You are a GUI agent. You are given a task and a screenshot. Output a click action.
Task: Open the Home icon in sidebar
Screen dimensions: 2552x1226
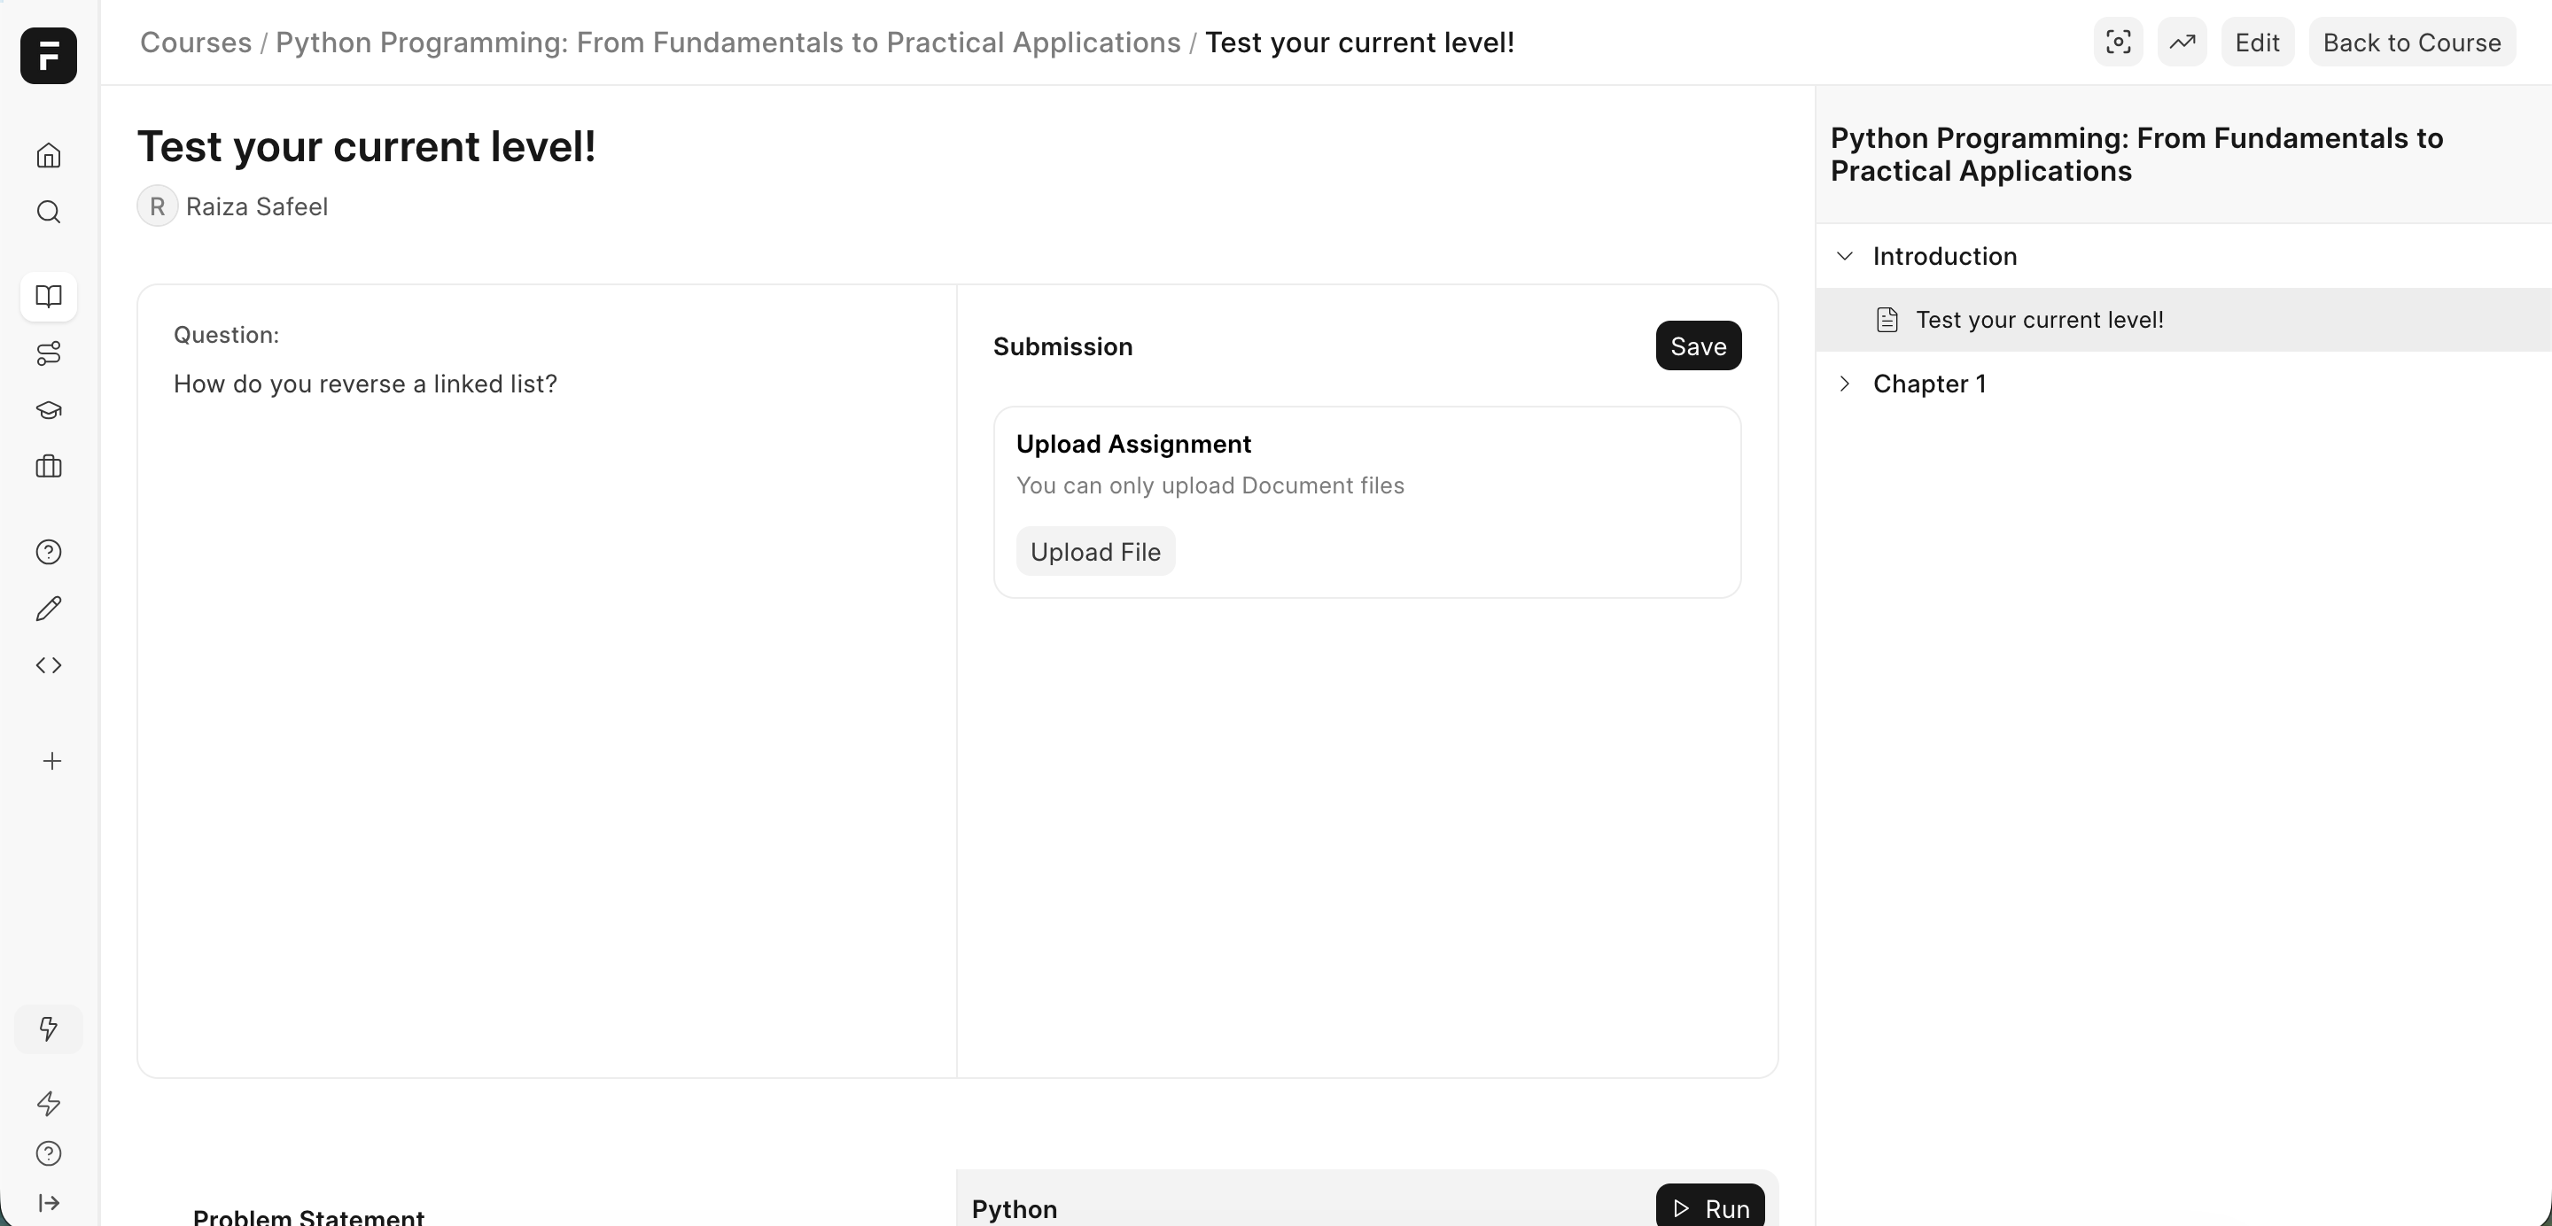[49, 156]
